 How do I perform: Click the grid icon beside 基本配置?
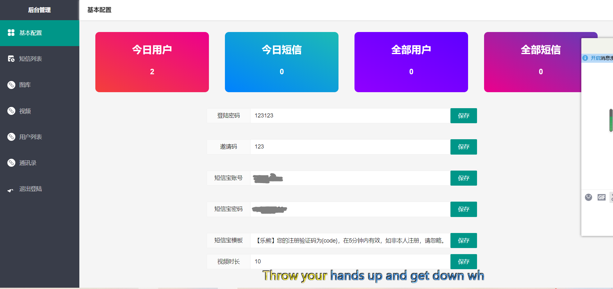coord(11,33)
